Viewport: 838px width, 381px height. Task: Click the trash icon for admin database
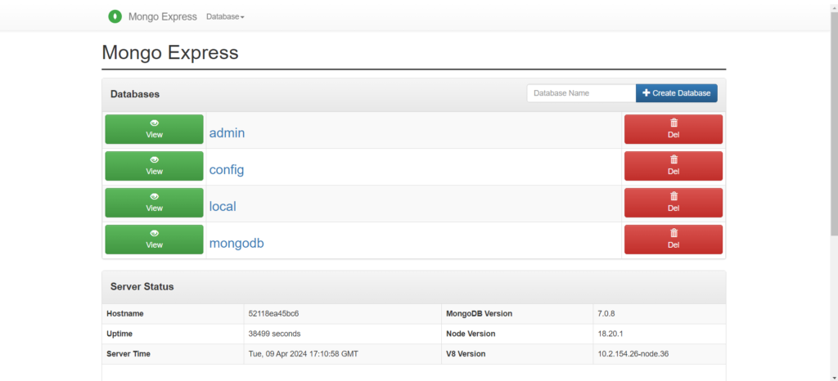674,123
